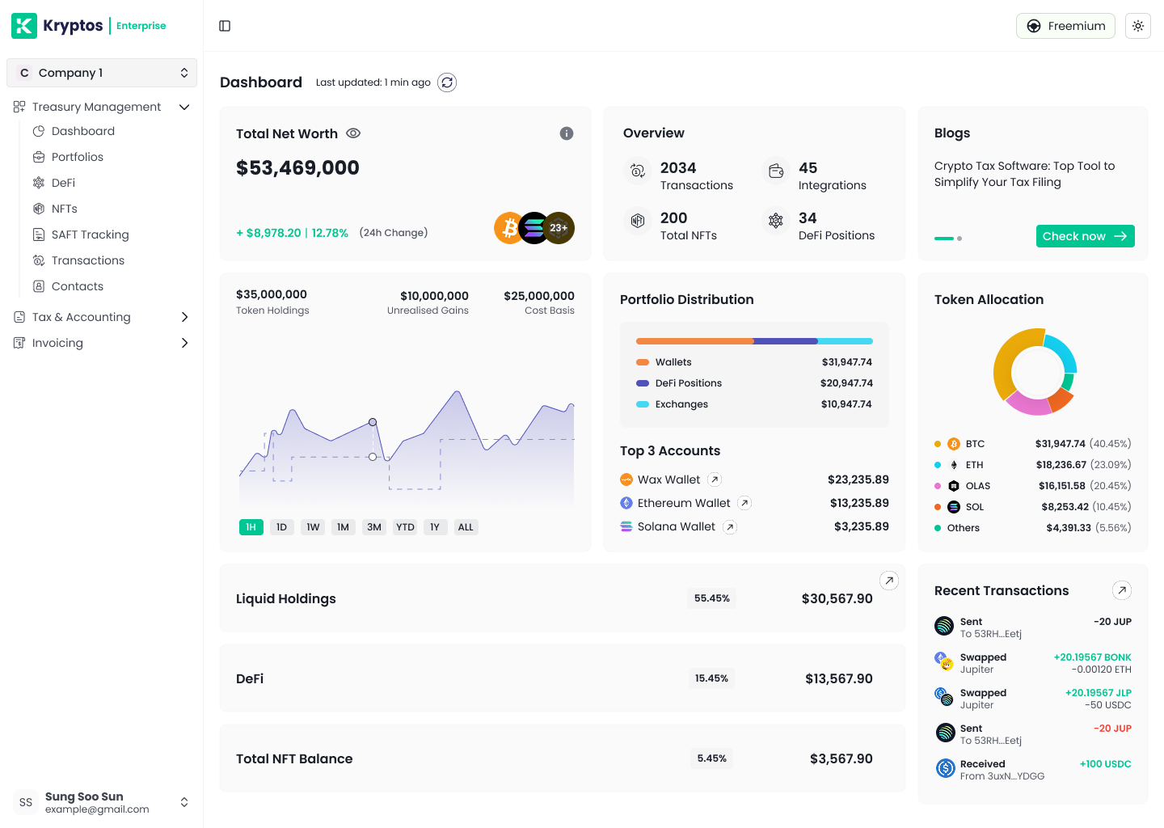Refresh dashboard with the sync icon
This screenshot has height=828, width=1164.
click(447, 82)
